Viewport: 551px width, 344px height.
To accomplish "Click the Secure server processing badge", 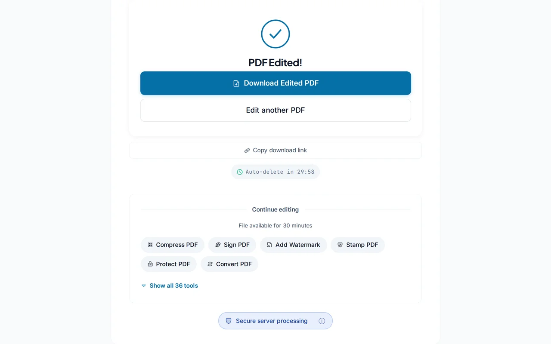I will [x=275, y=321].
